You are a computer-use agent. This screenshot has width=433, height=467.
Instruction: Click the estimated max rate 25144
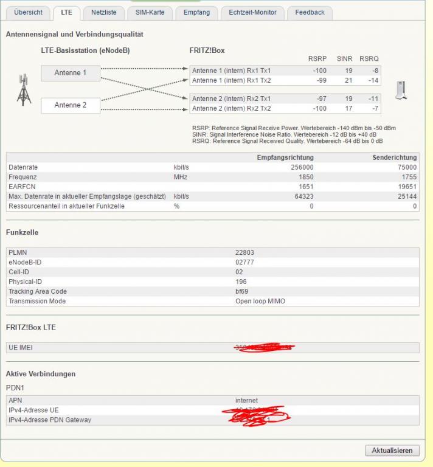tap(407, 196)
